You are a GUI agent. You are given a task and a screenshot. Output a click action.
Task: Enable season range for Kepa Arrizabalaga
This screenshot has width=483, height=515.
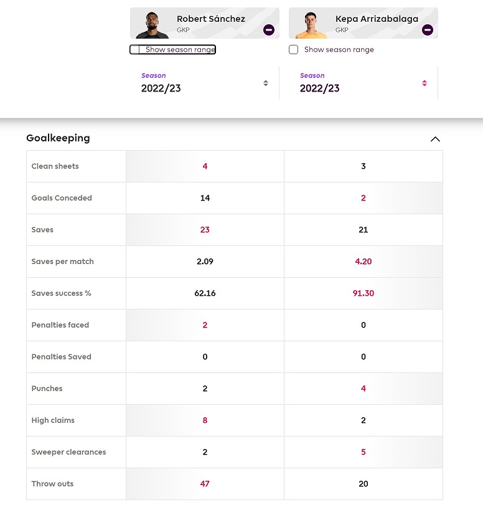coord(293,50)
